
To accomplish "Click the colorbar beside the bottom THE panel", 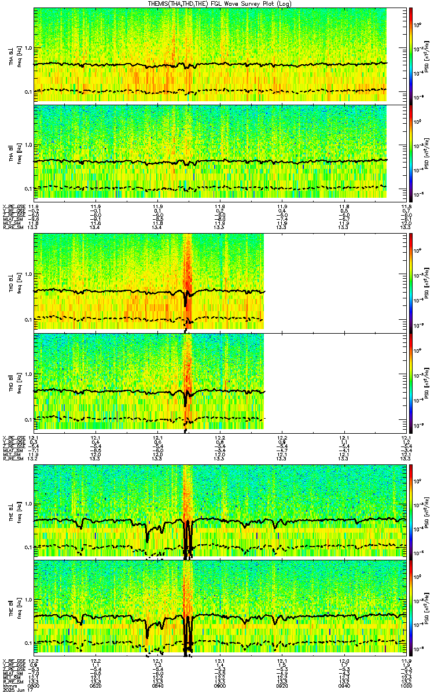I will click(x=410, y=607).
